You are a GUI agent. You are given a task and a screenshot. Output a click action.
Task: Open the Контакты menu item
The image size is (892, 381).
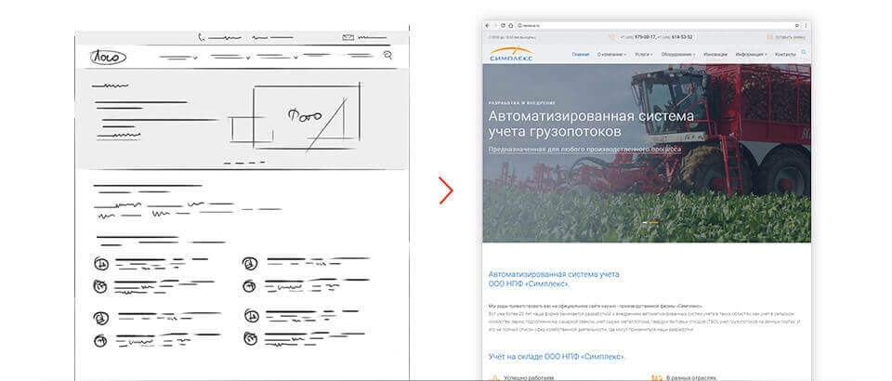point(786,54)
